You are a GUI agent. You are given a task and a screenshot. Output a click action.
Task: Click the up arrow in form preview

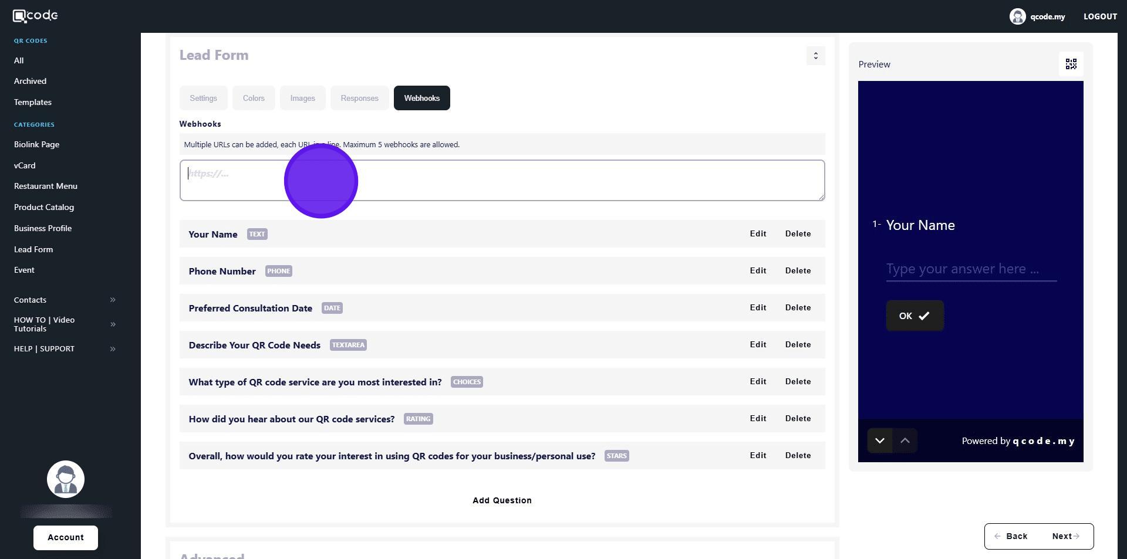[905, 441]
